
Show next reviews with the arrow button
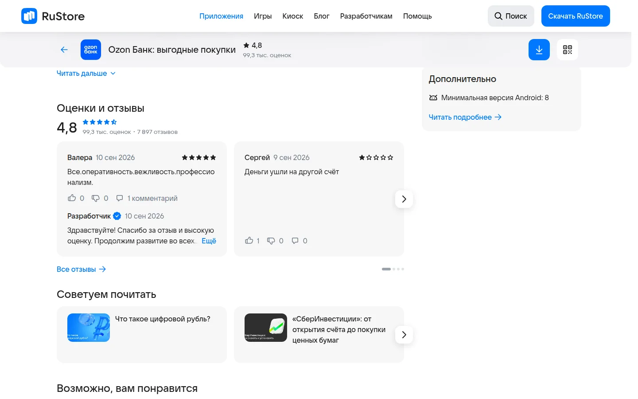[x=404, y=199]
